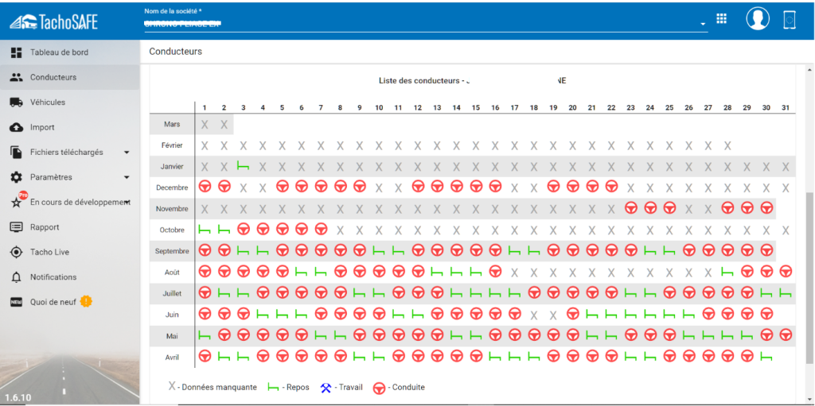Expand the Fichiers téléchargés submenu arrow

click(127, 153)
